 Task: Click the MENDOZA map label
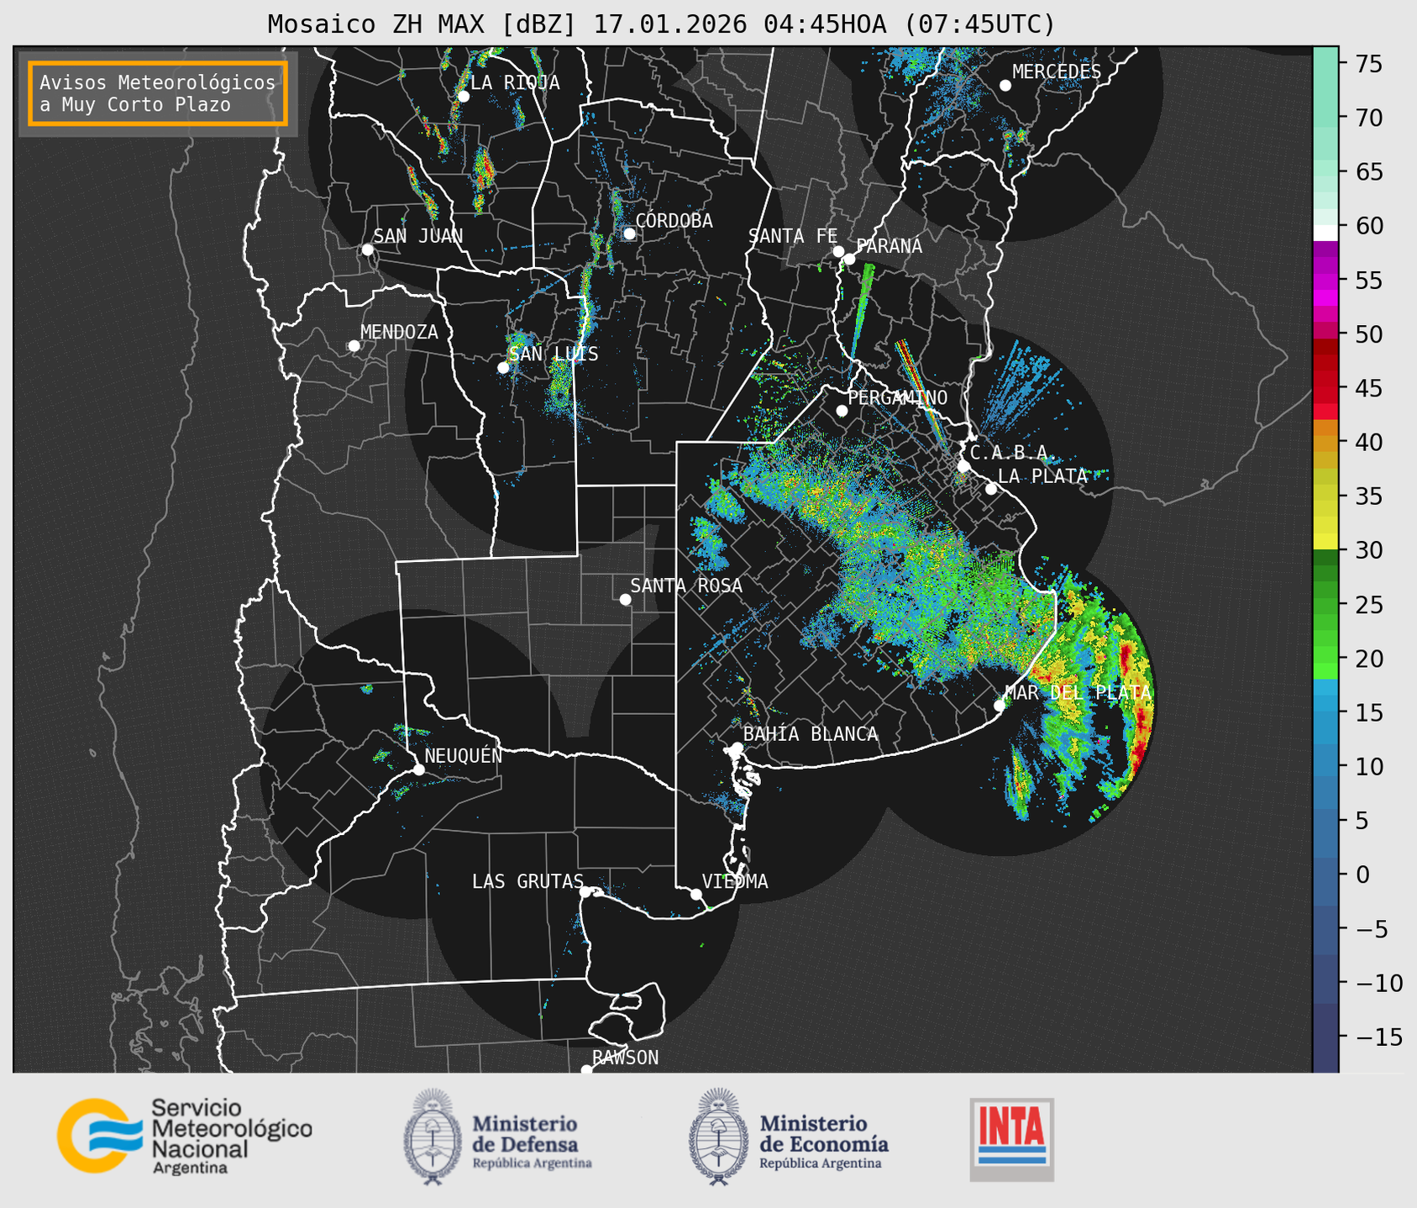(x=399, y=333)
